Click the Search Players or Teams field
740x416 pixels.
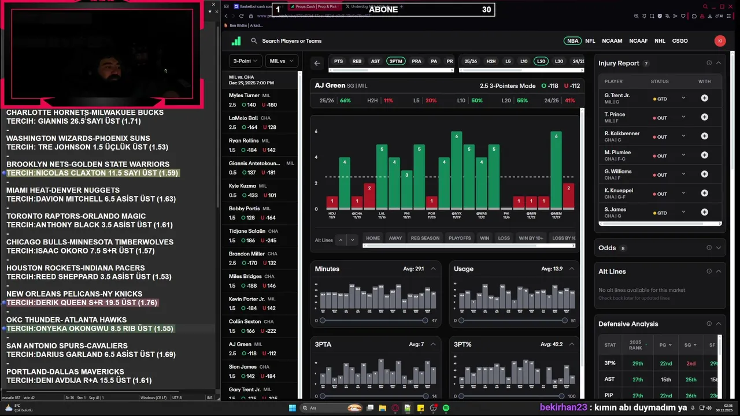(292, 41)
